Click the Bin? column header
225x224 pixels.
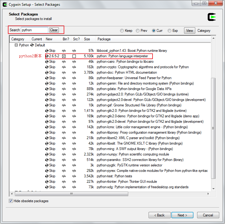(66, 39)
